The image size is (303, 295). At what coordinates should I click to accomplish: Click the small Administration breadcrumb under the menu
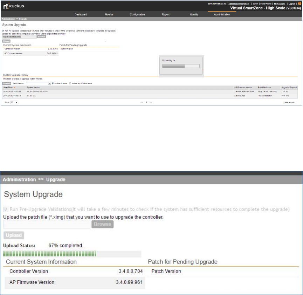[x=8, y=19]
